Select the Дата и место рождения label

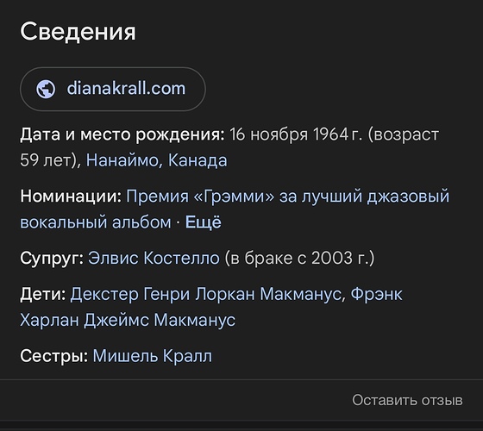(122, 134)
